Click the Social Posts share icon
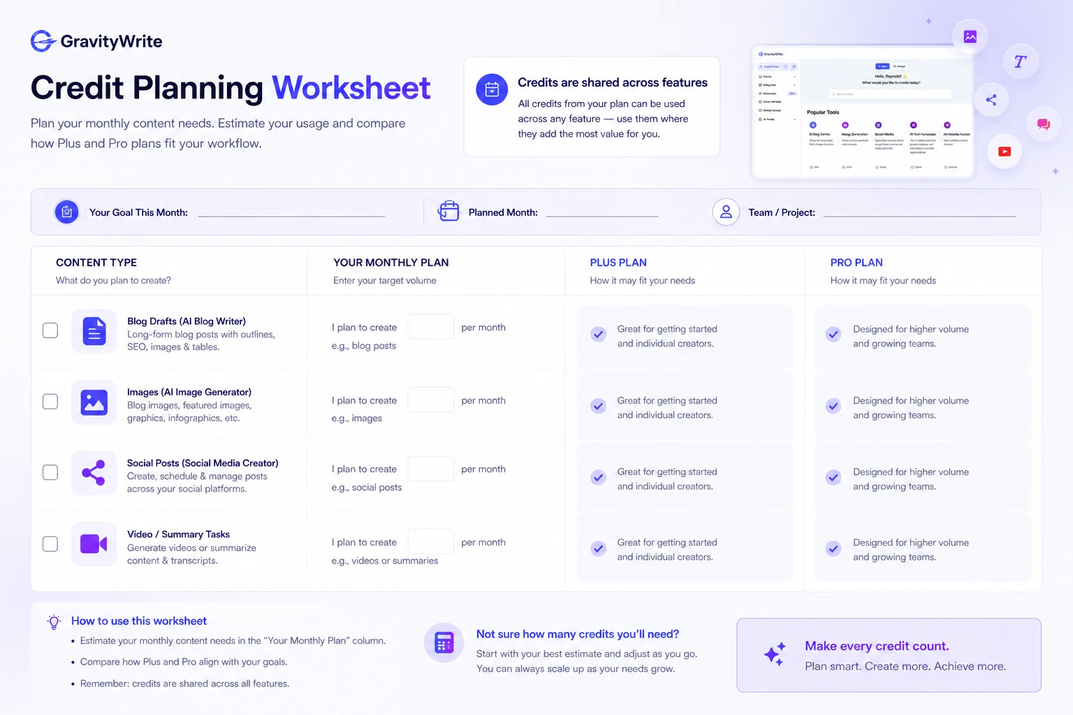Screen dimensions: 1073x715 point(94,473)
